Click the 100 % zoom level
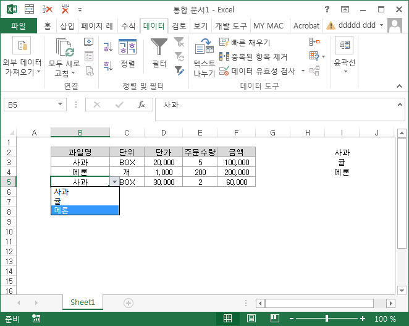409x326 pixels. 385,319
